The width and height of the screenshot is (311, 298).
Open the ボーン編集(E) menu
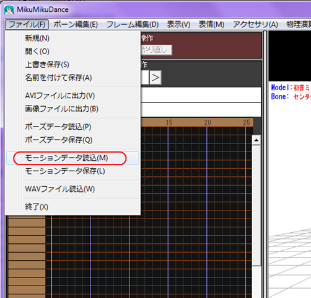(76, 25)
